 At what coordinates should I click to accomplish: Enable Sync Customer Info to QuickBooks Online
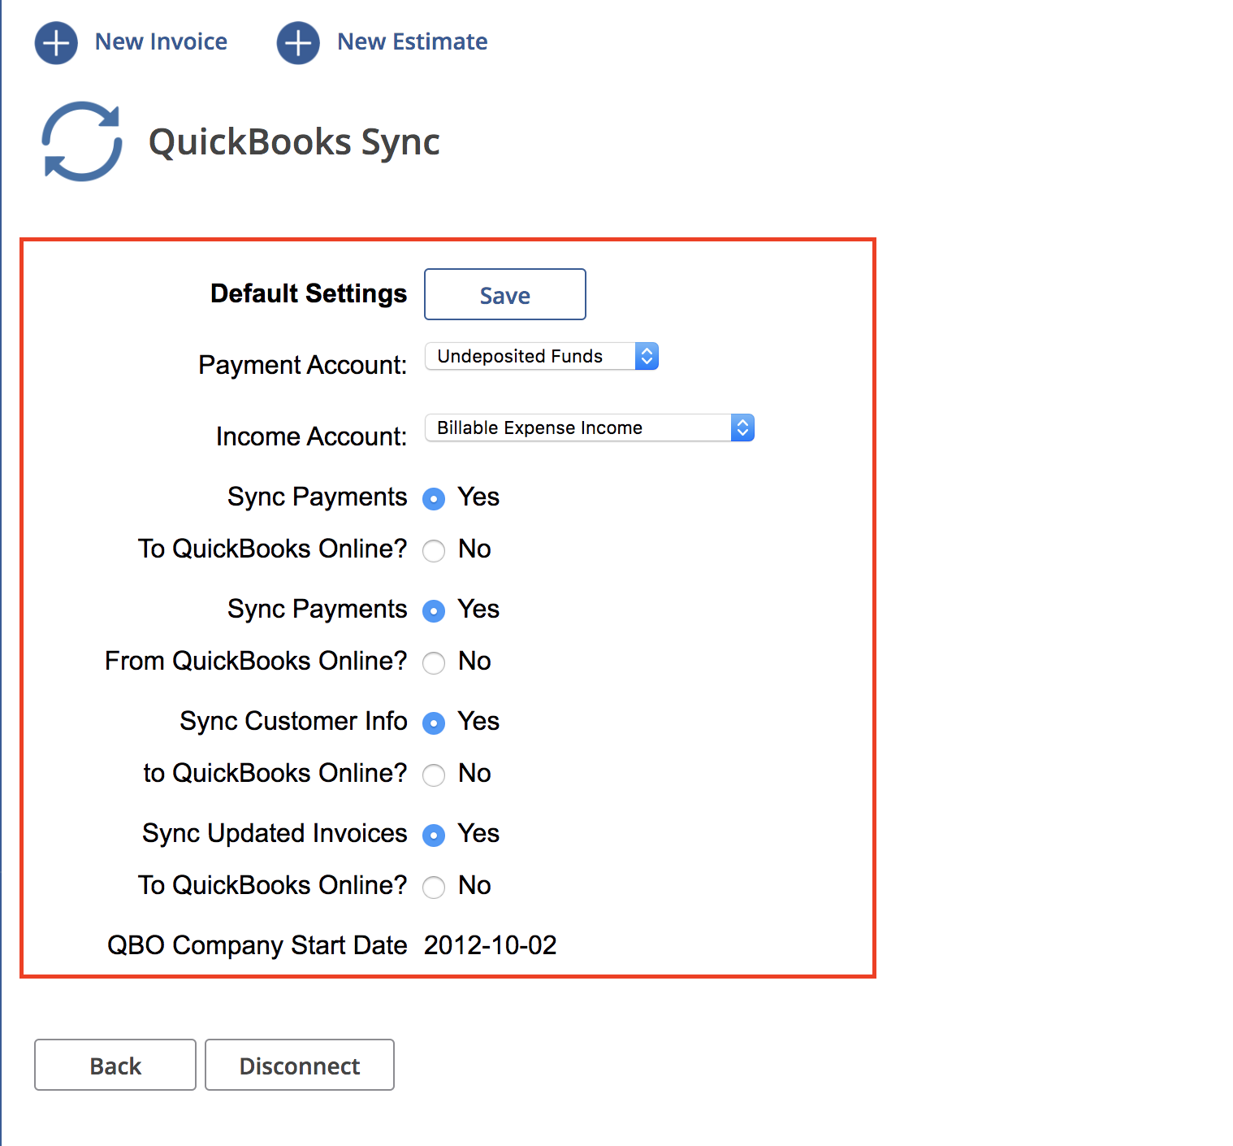click(x=434, y=723)
